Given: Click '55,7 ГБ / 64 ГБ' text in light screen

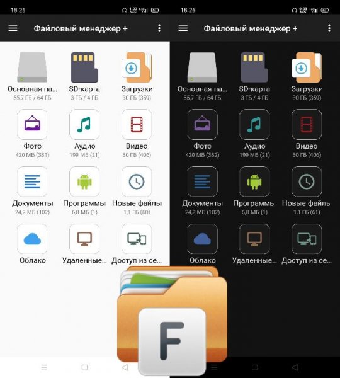Looking at the screenshot, I should coord(32,98).
